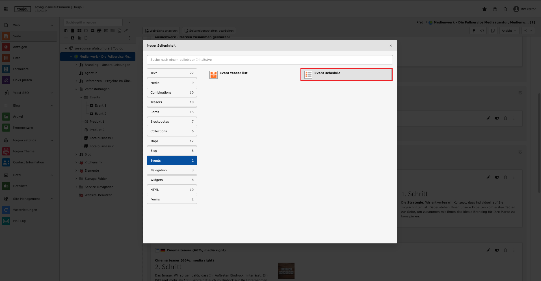Screen dimensions: 541x281
Task: Open the help question mark icon
Action: coord(495,9)
